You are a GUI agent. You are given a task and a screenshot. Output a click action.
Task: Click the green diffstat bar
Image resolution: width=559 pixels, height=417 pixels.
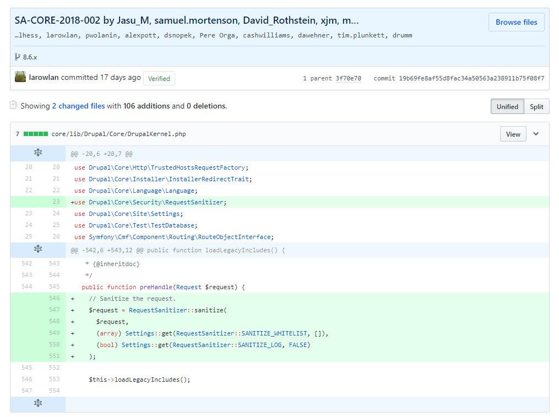coord(35,134)
